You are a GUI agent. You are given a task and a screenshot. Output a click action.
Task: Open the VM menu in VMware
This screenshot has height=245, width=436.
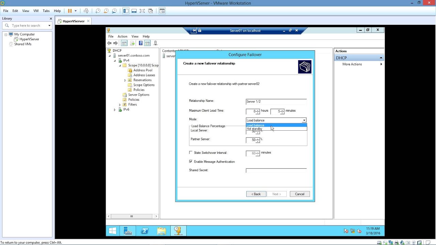(x=36, y=11)
